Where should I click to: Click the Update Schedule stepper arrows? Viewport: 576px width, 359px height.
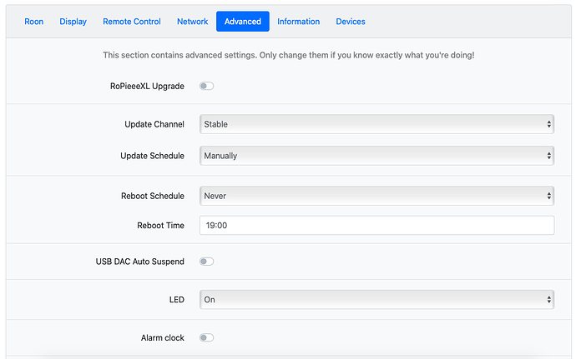(548, 156)
